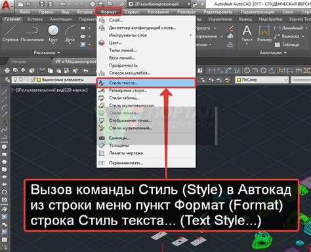Viewport: 311px width, 252px height.
Task: Choose Список масштабов... menu item
Action: [x=146, y=73]
